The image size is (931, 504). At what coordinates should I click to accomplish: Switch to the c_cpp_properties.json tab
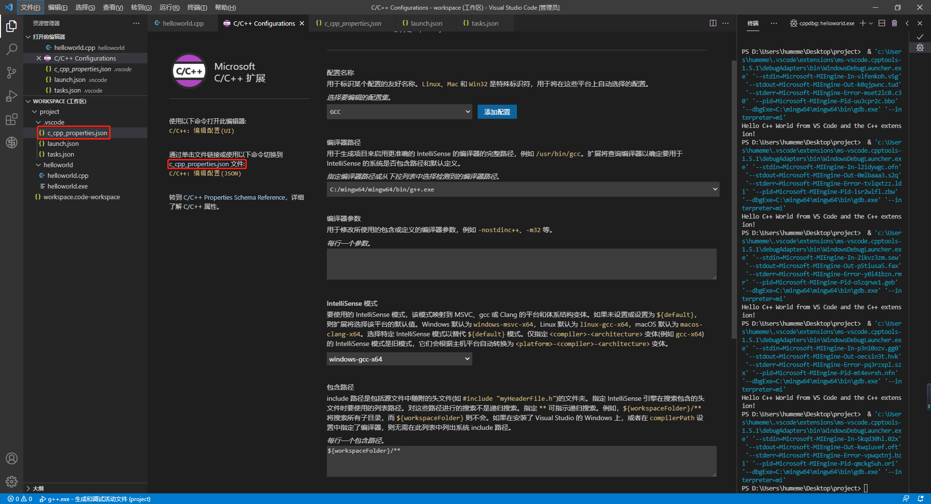click(353, 23)
